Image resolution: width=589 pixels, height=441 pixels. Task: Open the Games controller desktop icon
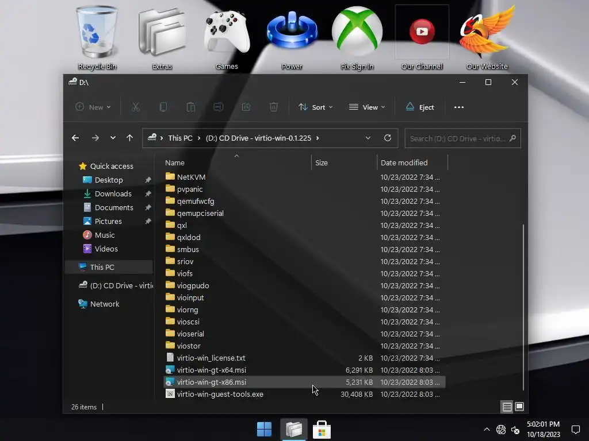tap(227, 37)
